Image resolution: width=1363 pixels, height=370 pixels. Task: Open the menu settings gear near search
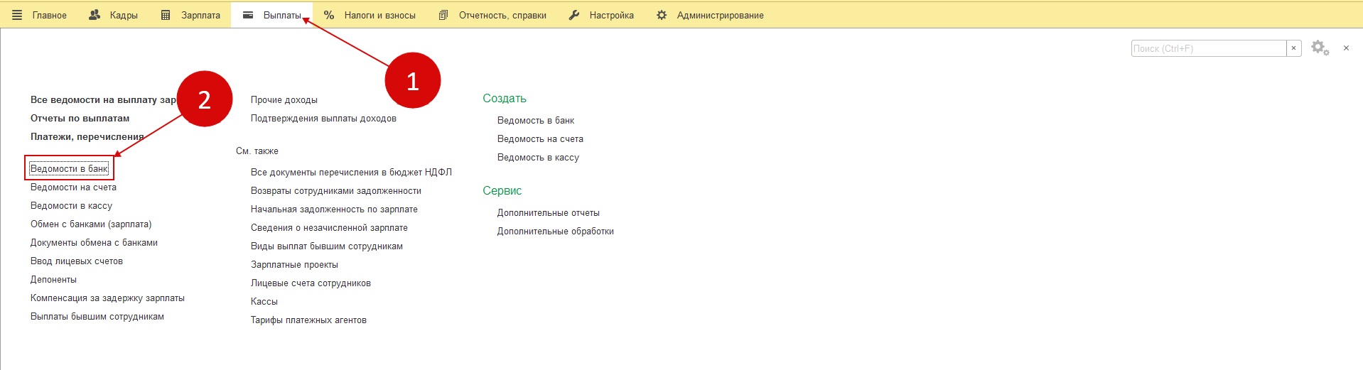1320,48
